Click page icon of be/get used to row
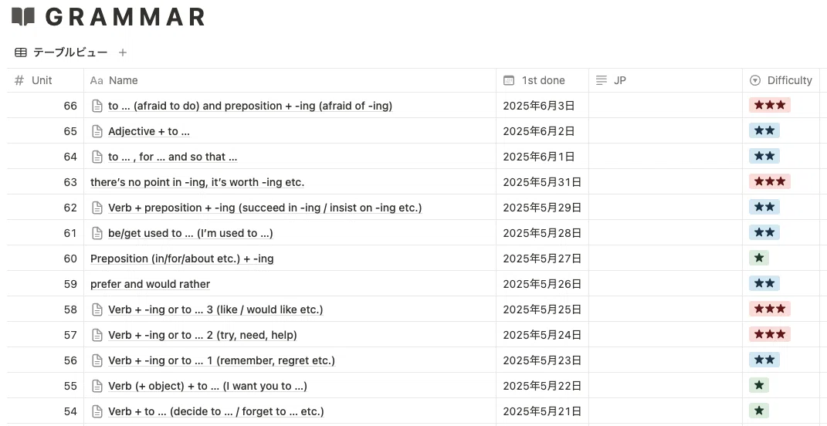The height and width of the screenshot is (426, 827). click(x=97, y=233)
